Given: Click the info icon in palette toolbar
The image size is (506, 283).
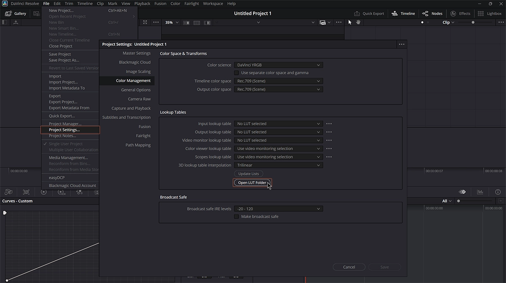Looking at the screenshot, I should click(498, 192).
